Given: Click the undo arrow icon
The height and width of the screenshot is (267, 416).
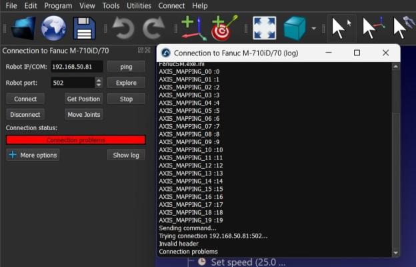Looking at the screenshot, I should point(123,29).
